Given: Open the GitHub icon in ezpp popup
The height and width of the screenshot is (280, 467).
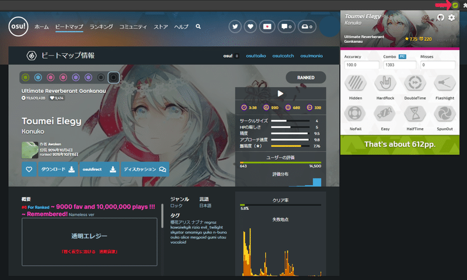Looking at the screenshot, I should (x=441, y=18).
